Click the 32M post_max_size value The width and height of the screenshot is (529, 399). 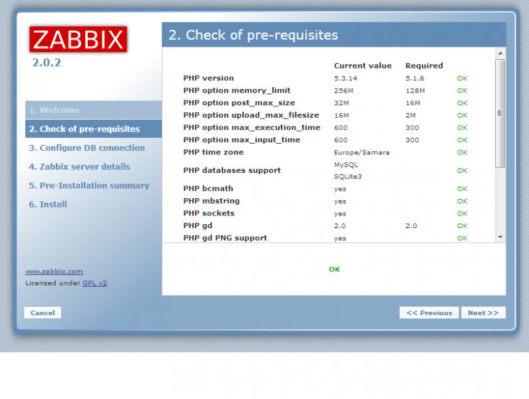pos(341,103)
